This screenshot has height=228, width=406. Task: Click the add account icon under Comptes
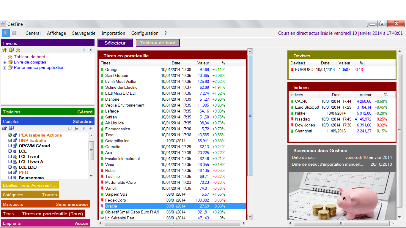(x=4, y=128)
